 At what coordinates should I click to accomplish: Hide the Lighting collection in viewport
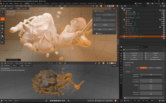point(162,20)
